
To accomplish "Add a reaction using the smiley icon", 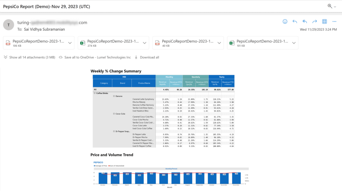I will pos(285,21).
